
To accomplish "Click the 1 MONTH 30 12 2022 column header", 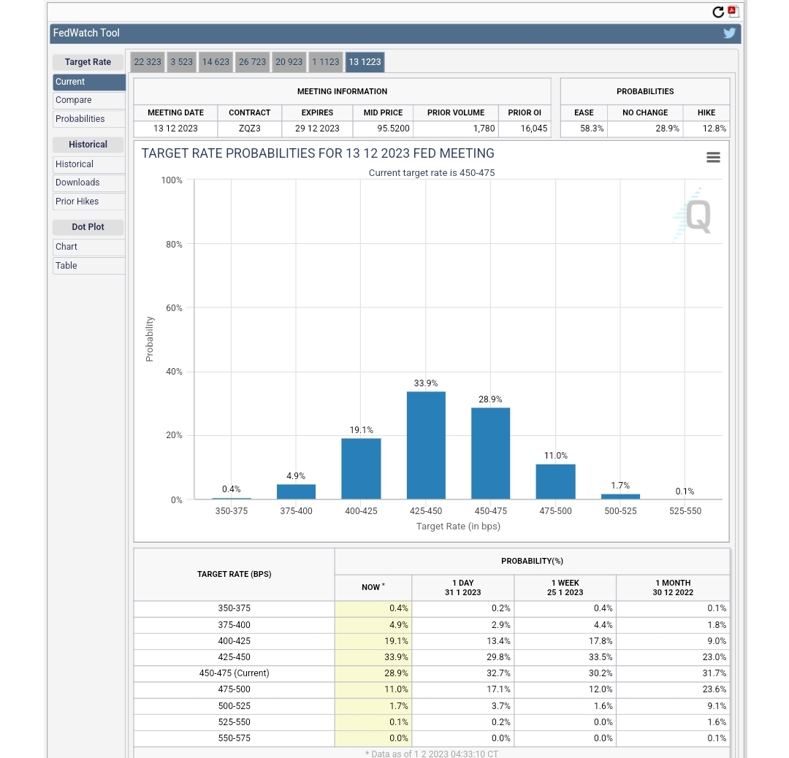I will pos(673,588).
